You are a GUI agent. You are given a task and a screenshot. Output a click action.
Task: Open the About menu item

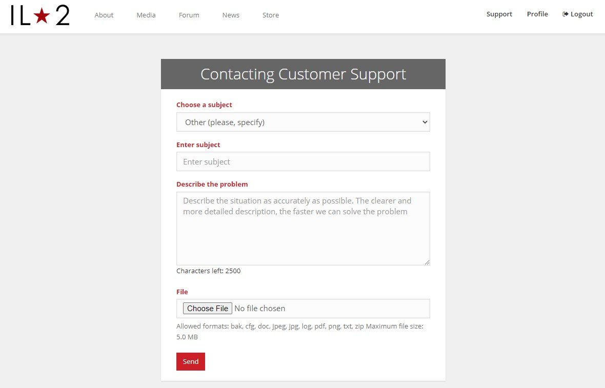pyautogui.click(x=104, y=15)
